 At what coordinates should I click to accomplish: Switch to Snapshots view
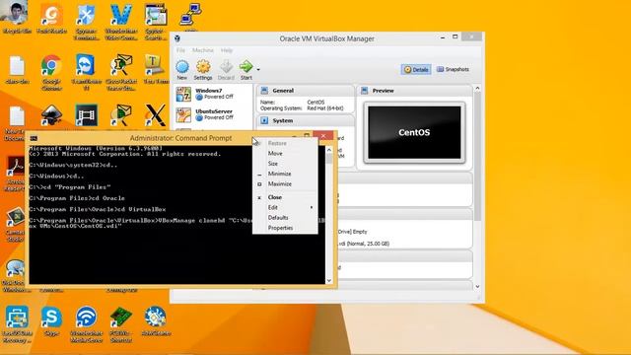point(454,70)
